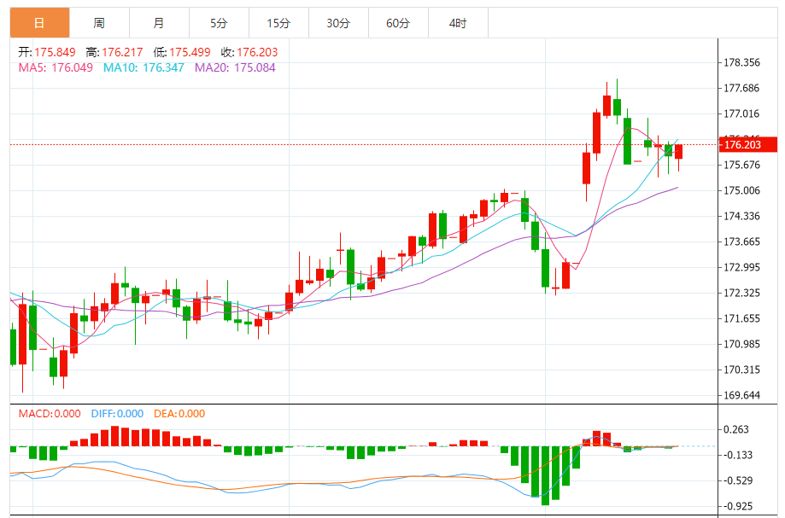The height and width of the screenshot is (518, 785).
Task: Click the DEA: 0.000 label
Action: coord(179,414)
